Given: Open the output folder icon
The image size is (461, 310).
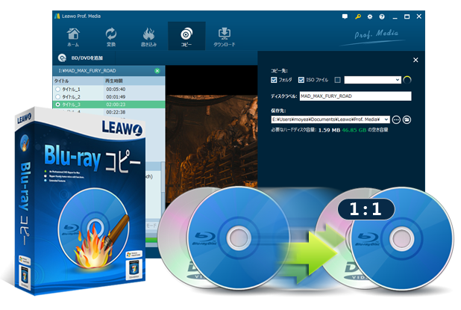Looking at the screenshot, I should [x=407, y=120].
